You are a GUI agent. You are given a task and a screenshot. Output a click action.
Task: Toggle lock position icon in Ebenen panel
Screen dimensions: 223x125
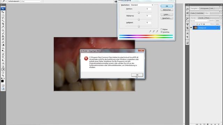point(202,24)
